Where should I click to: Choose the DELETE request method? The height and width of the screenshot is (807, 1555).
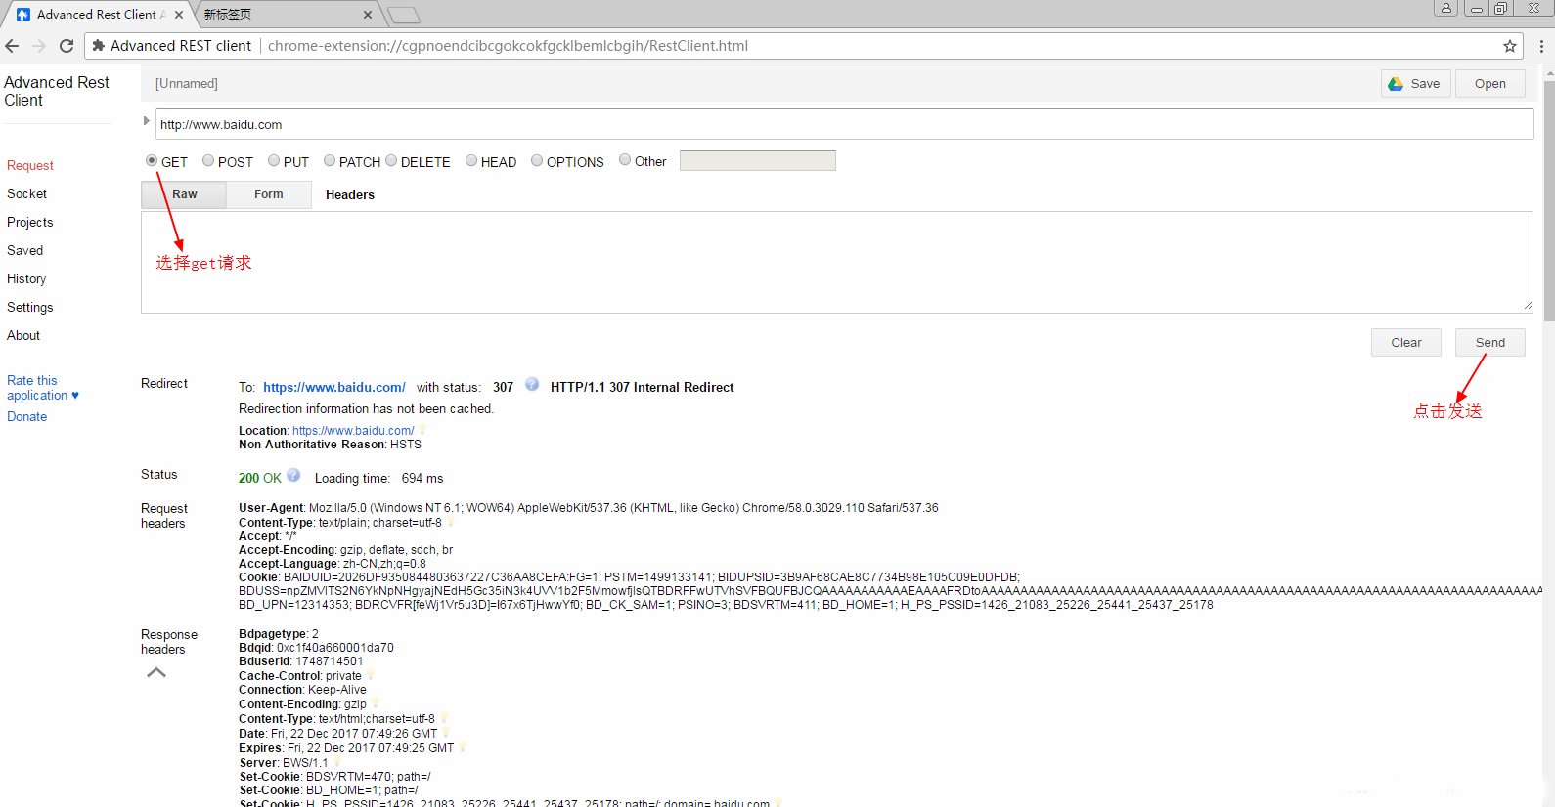point(391,161)
